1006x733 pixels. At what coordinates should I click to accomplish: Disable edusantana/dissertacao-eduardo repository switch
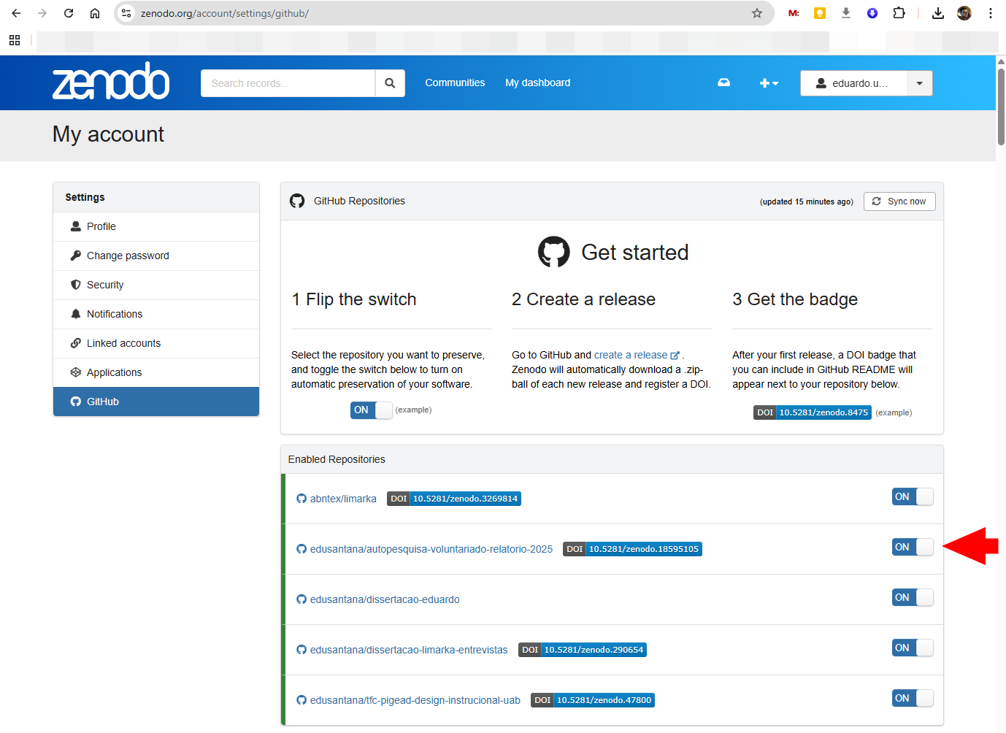(x=913, y=598)
